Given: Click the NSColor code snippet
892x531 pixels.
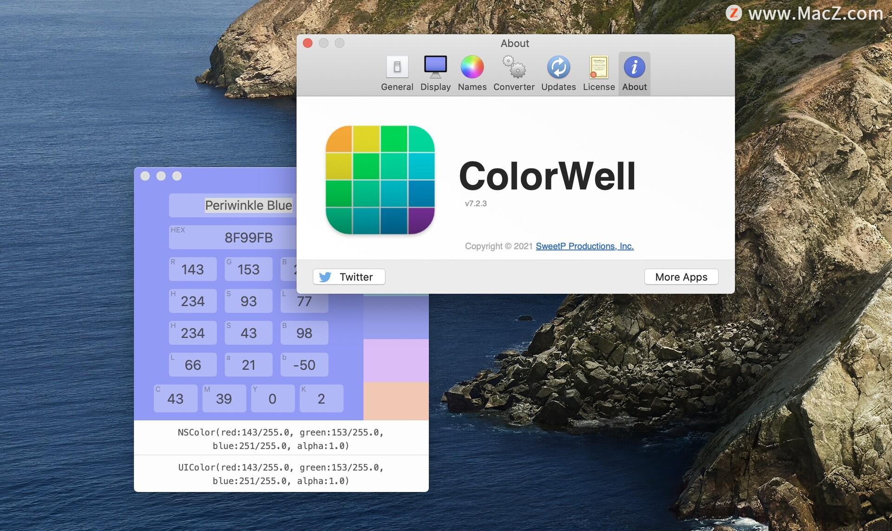Looking at the screenshot, I should (281, 438).
